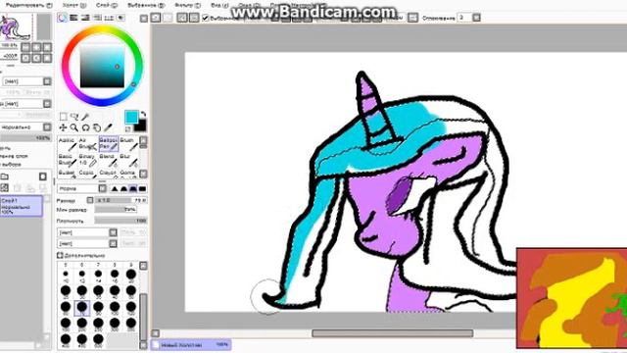
Task: Open the Выбранное menu
Action: [146, 5]
